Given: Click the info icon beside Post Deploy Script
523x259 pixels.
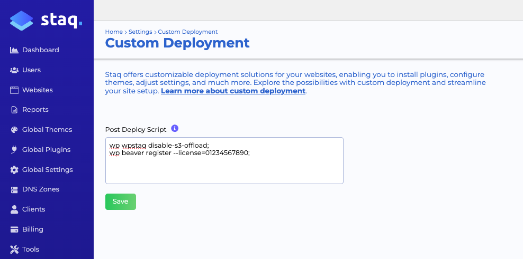Looking at the screenshot, I should pos(175,129).
